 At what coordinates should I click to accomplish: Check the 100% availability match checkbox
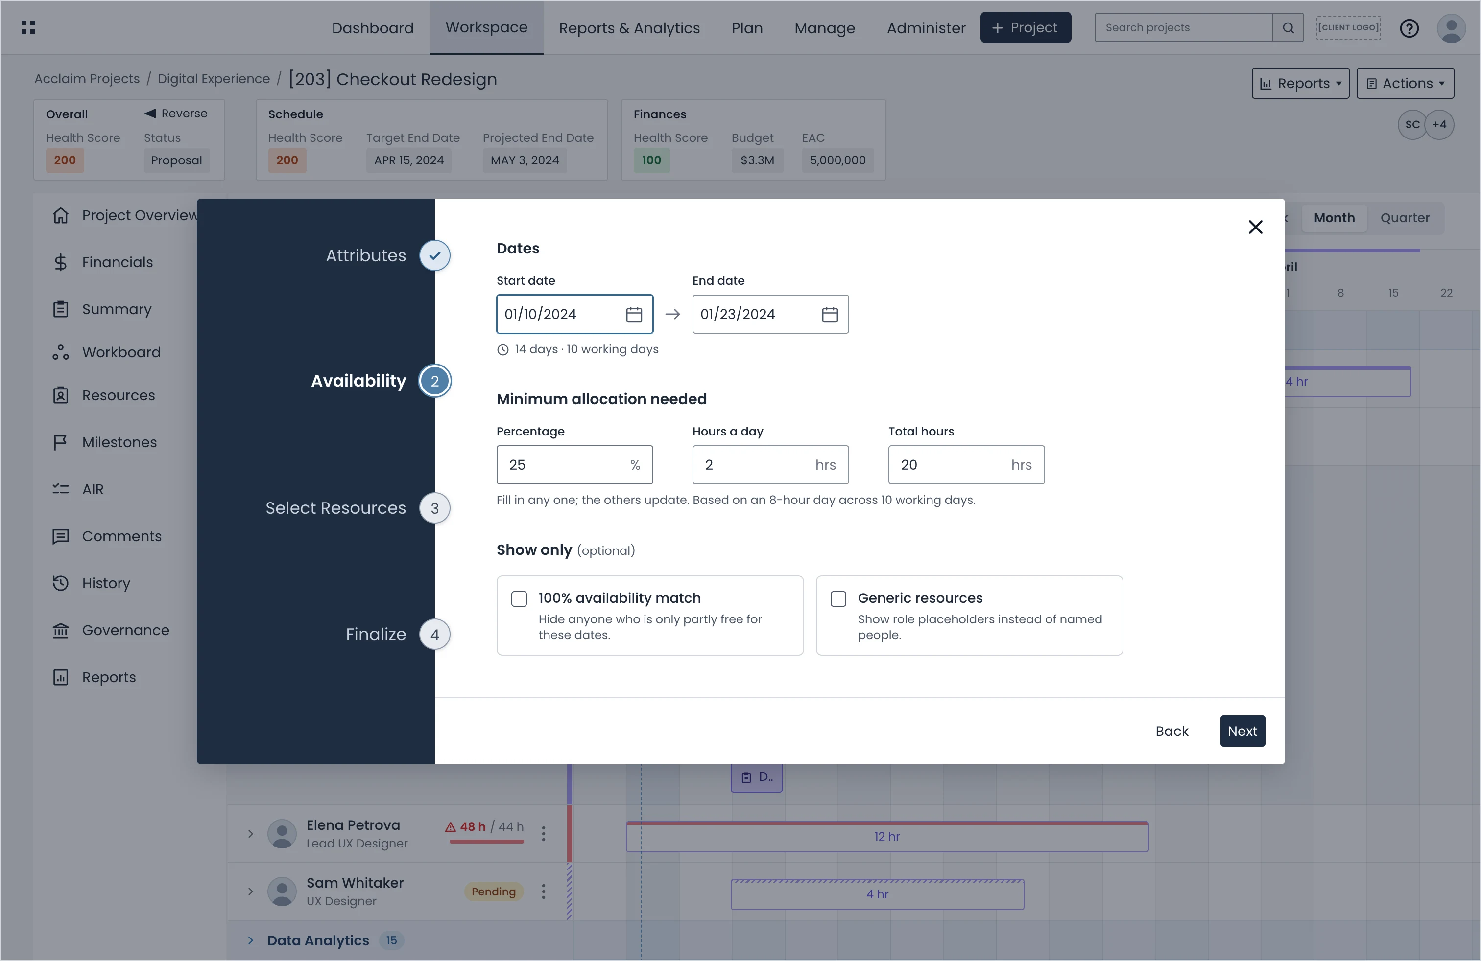pyautogui.click(x=519, y=598)
